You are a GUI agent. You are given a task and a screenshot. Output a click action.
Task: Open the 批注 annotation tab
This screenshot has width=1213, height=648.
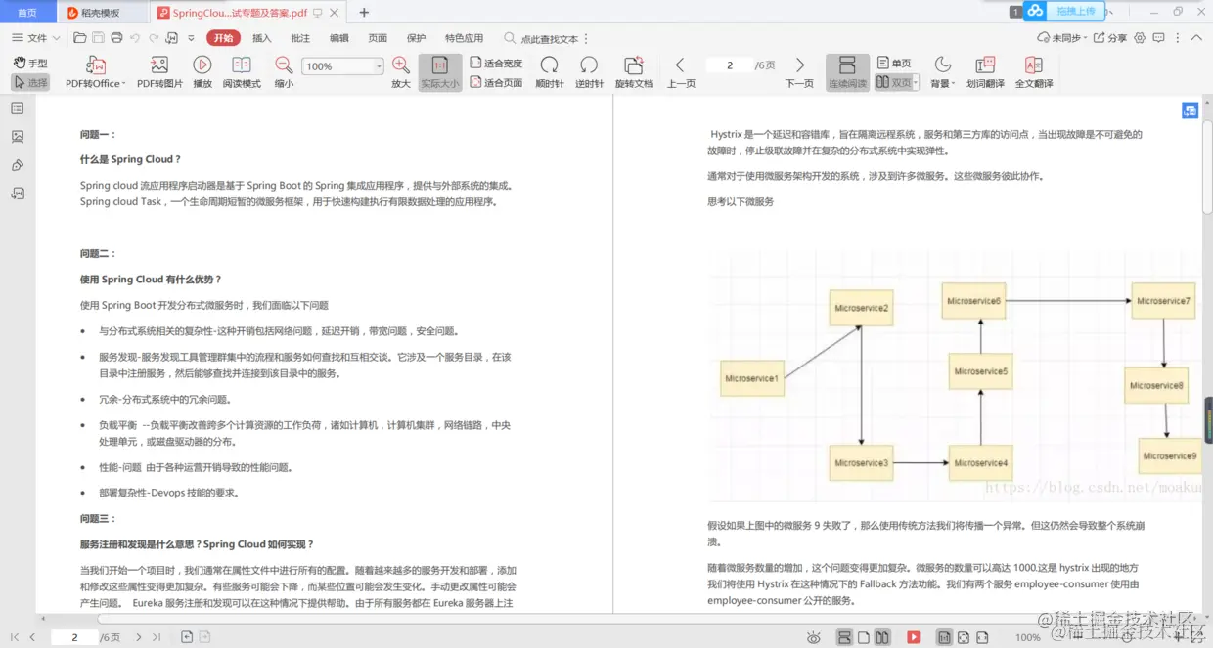coord(300,38)
